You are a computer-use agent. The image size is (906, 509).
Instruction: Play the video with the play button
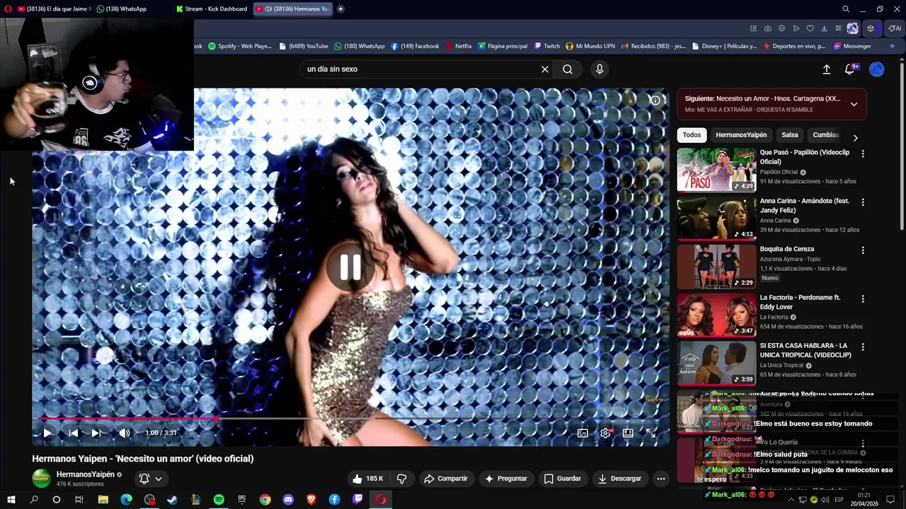[x=47, y=433]
